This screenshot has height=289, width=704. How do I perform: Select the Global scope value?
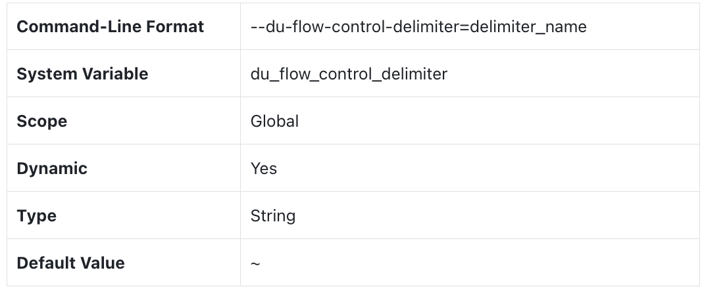(x=274, y=122)
